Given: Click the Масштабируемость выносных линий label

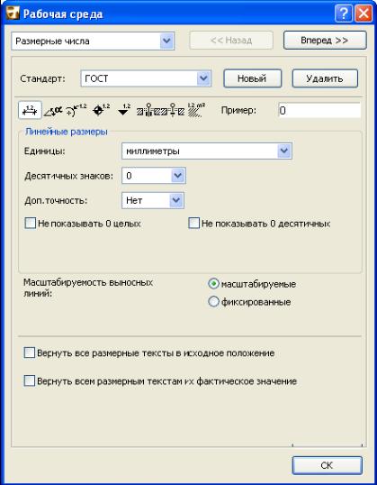Looking at the screenshot, I should tap(88, 288).
